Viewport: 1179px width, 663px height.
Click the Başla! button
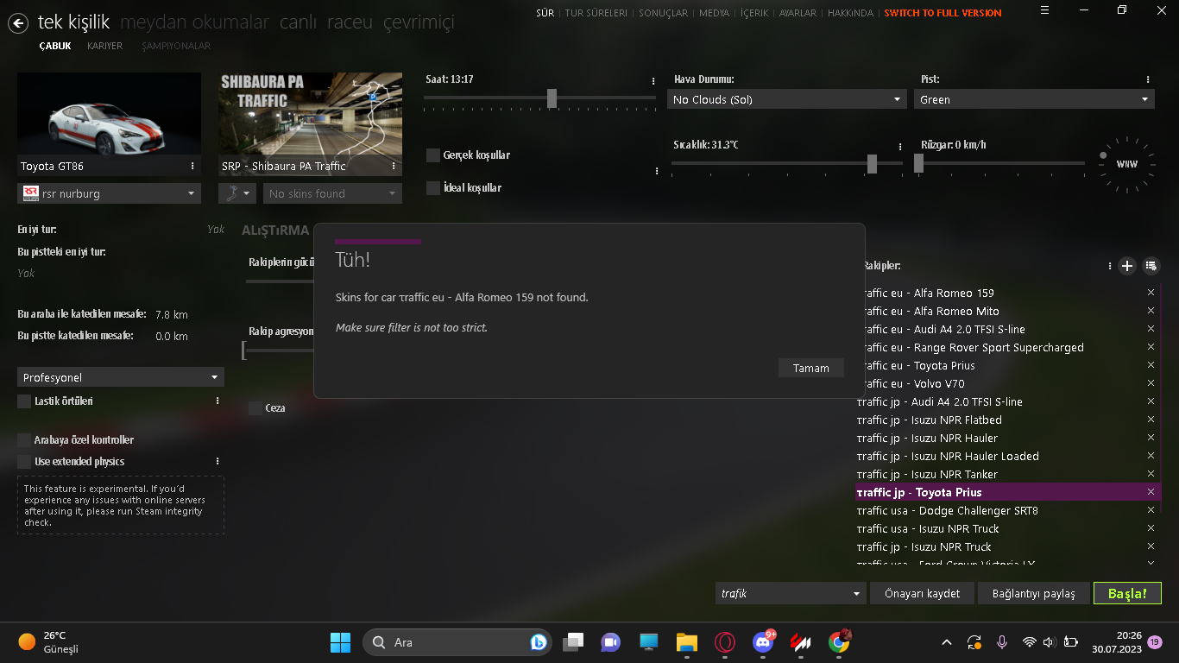pyautogui.click(x=1128, y=593)
